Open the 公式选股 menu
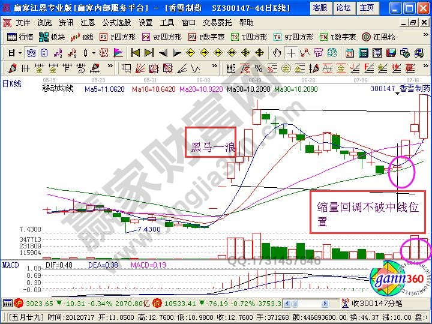This screenshot has height=324, width=432. click(116, 22)
